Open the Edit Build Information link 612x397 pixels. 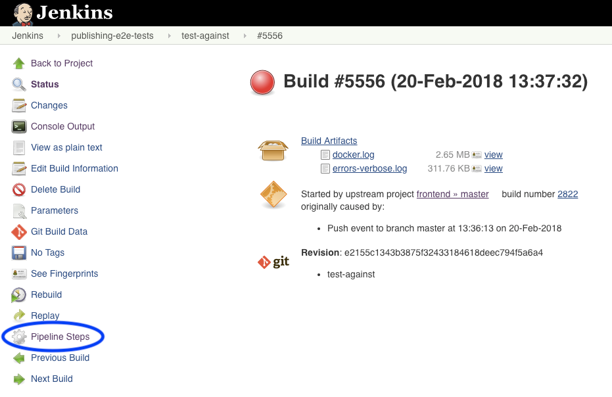click(x=74, y=169)
